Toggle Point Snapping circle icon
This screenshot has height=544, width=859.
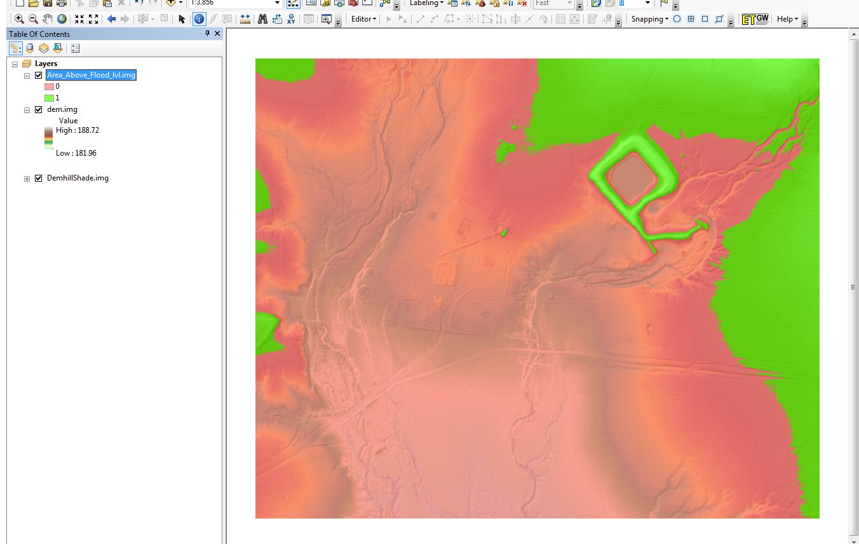click(677, 19)
